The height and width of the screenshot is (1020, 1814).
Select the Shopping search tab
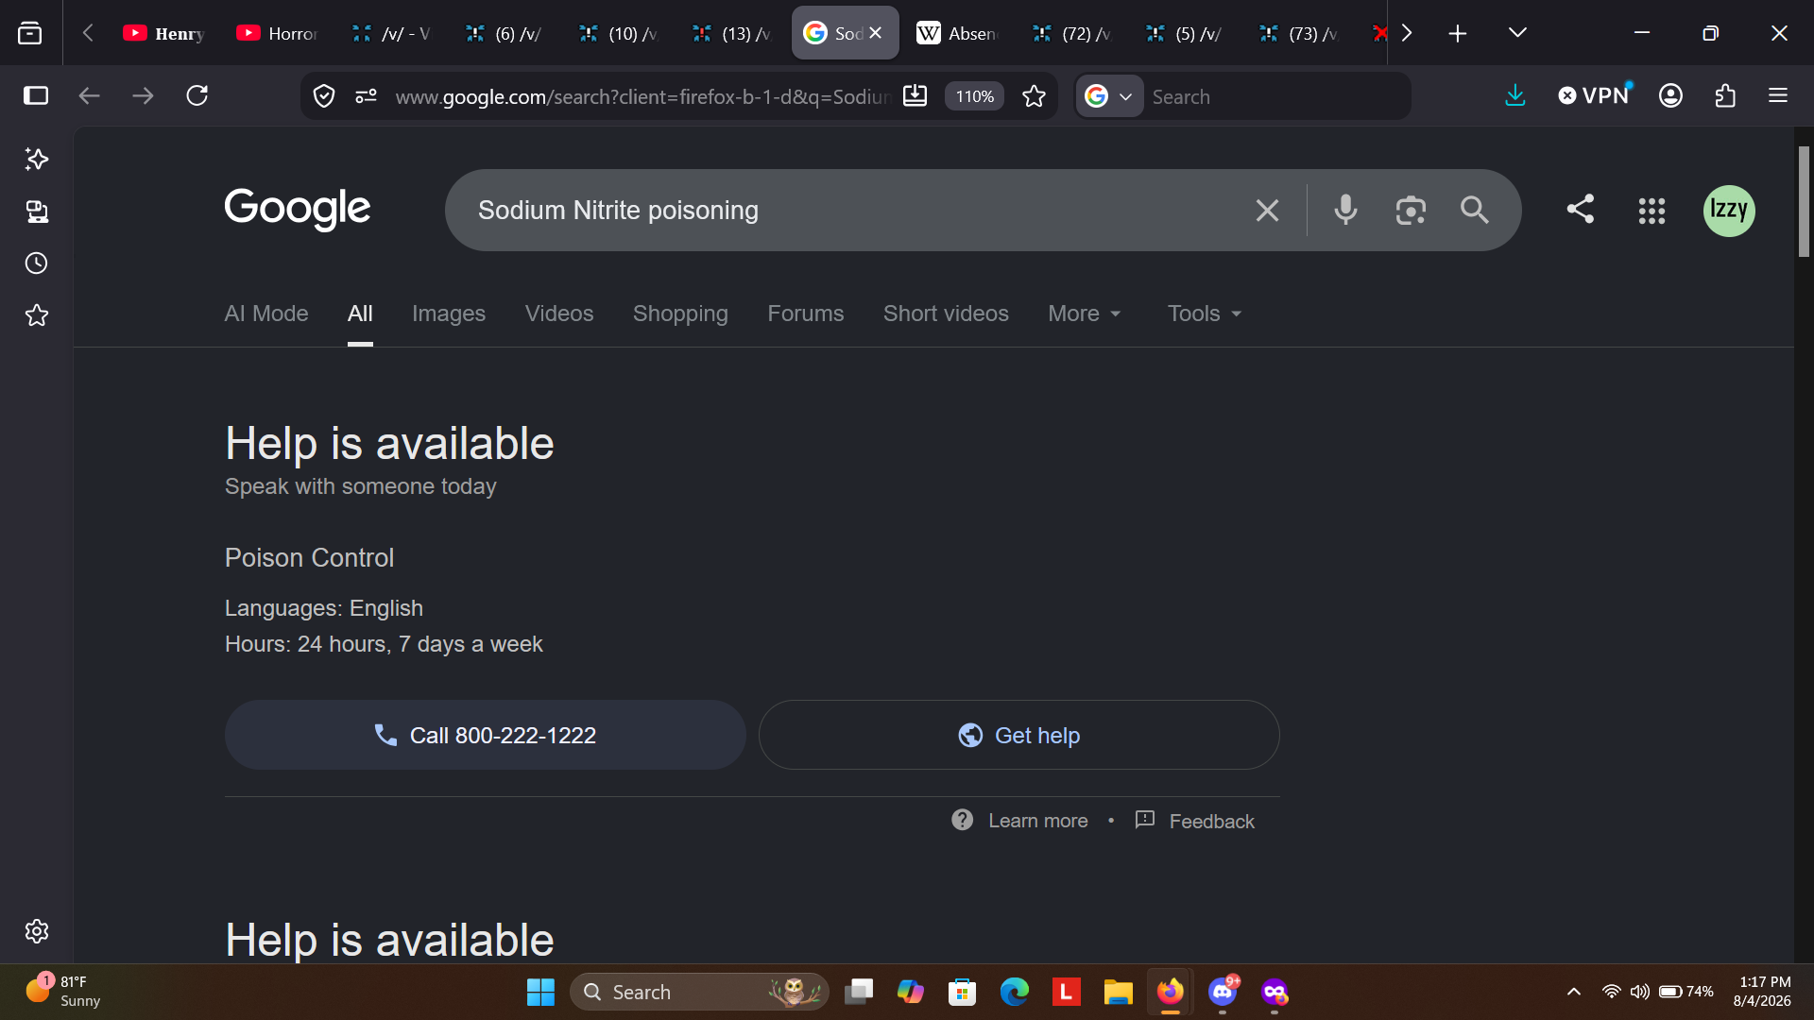[x=680, y=314]
